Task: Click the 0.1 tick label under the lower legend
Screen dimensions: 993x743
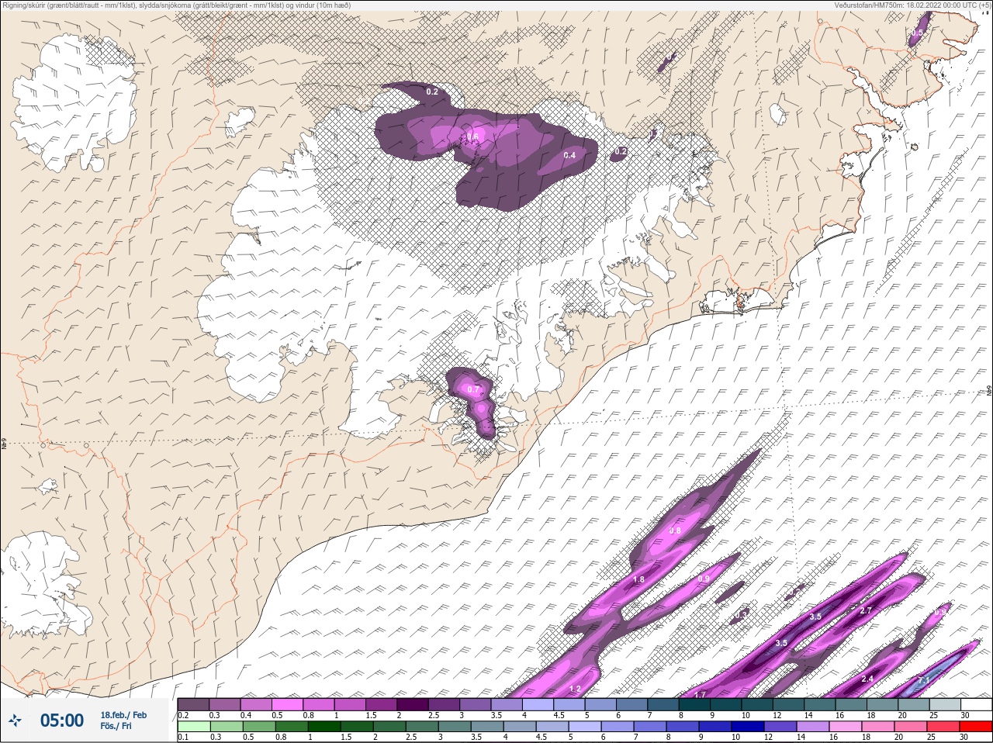Action: coord(183,737)
